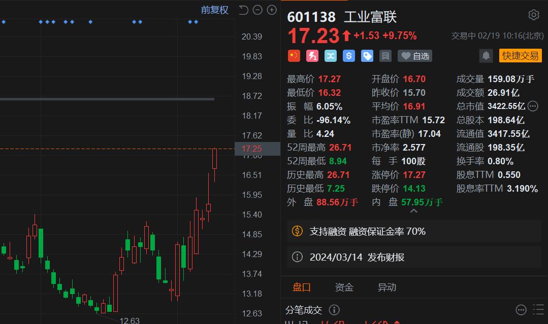Image resolution: width=548 pixels, height=324 pixels.
Task: Set a price alert with bell icon
Action: coord(486,56)
